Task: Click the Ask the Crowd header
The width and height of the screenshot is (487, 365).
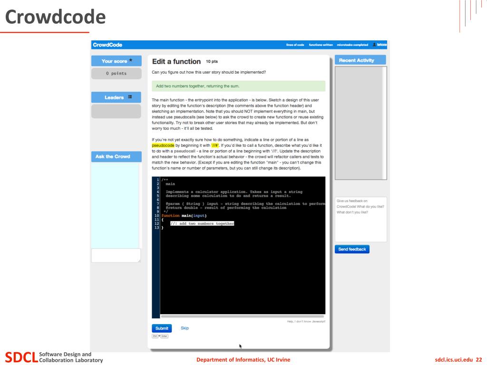Action: [x=117, y=156]
